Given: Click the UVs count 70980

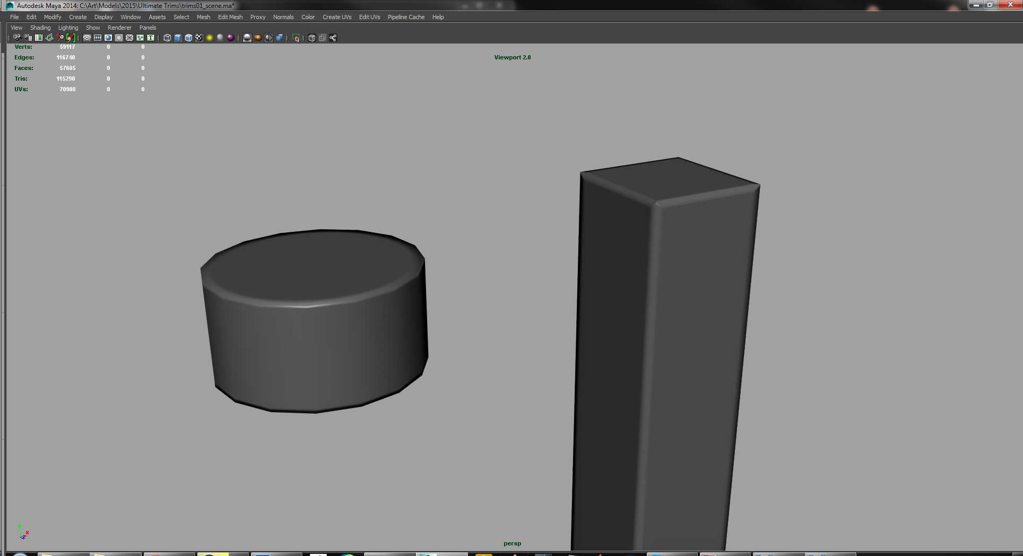Looking at the screenshot, I should (x=67, y=89).
